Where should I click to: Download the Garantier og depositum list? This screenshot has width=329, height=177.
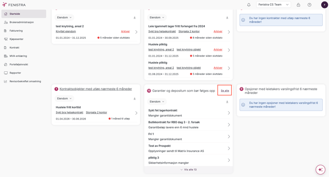pyautogui.click(x=227, y=102)
